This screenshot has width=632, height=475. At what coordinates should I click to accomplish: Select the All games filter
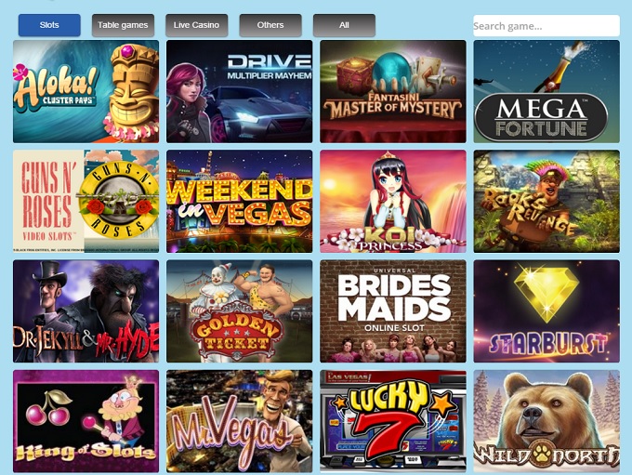point(344,25)
